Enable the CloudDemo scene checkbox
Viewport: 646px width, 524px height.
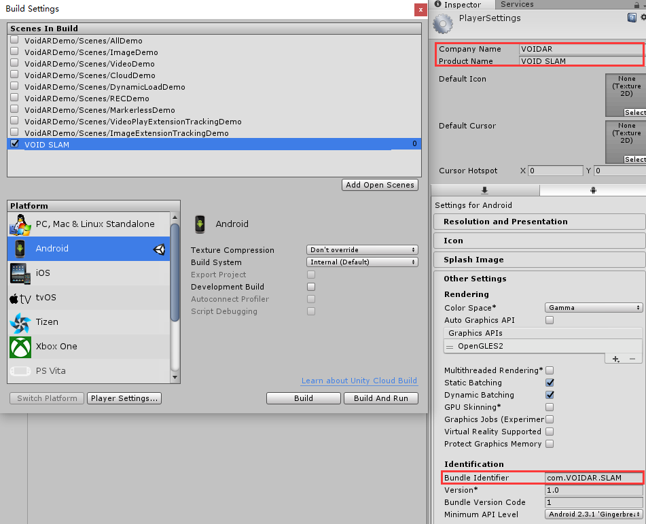tap(14, 75)
